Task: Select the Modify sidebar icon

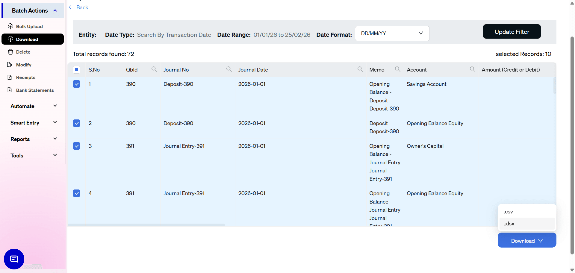Action: [10, 65]
